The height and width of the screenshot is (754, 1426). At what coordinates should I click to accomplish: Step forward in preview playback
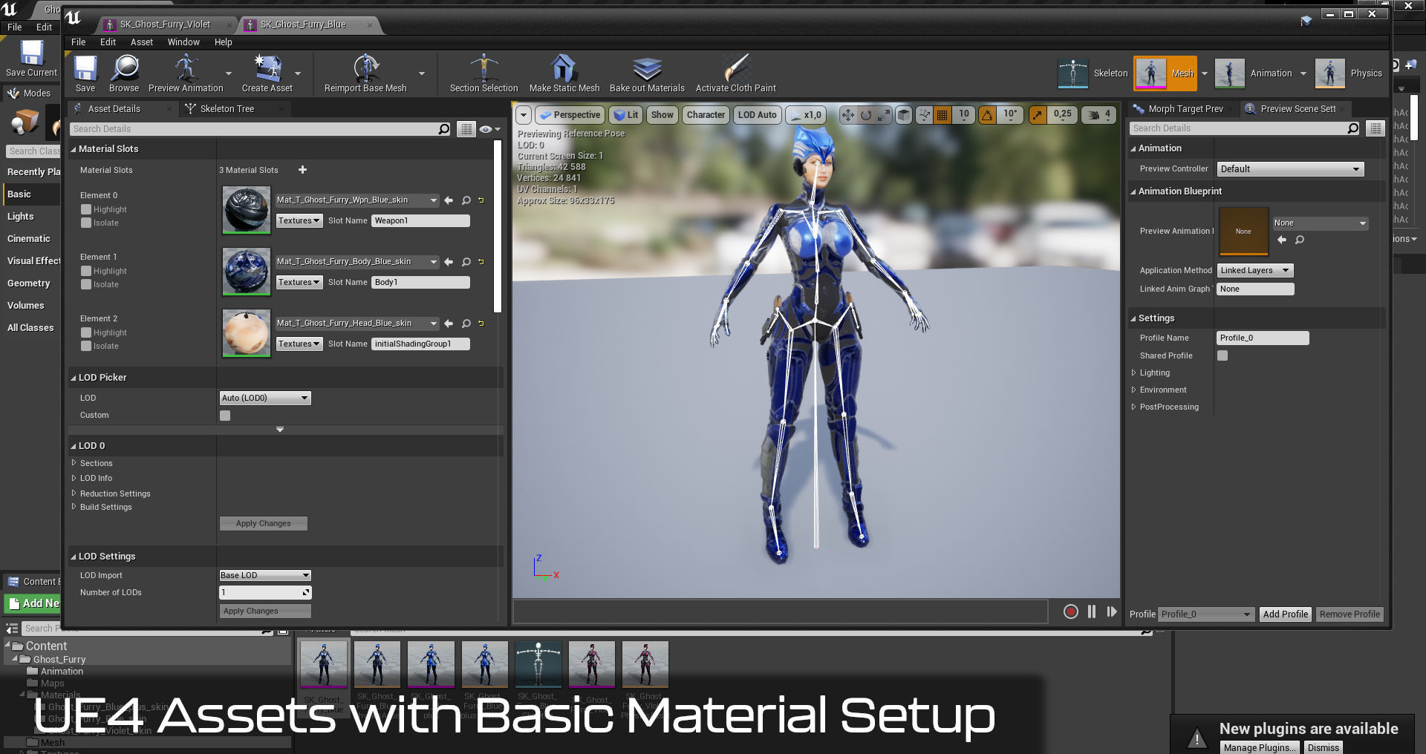pos(1112,612)
